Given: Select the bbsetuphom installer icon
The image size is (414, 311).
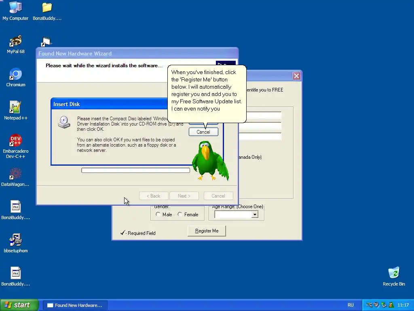Looking at the screenshot, I should 16,243.
